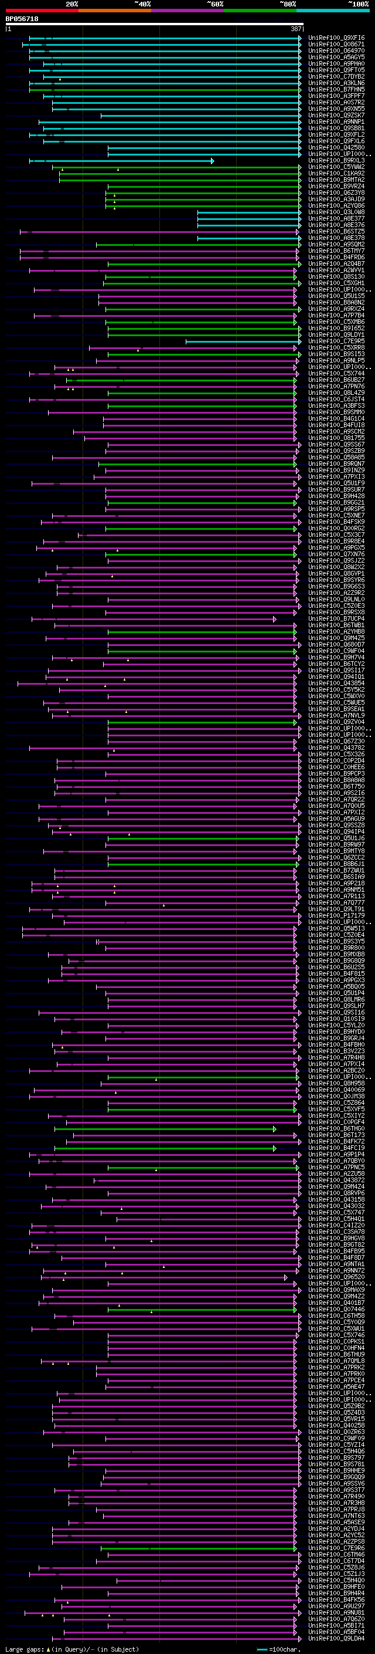Select hit label UniRef100_B9RXL3
The width and height of the screenshot is (375, 1654).
coord(336,161)
